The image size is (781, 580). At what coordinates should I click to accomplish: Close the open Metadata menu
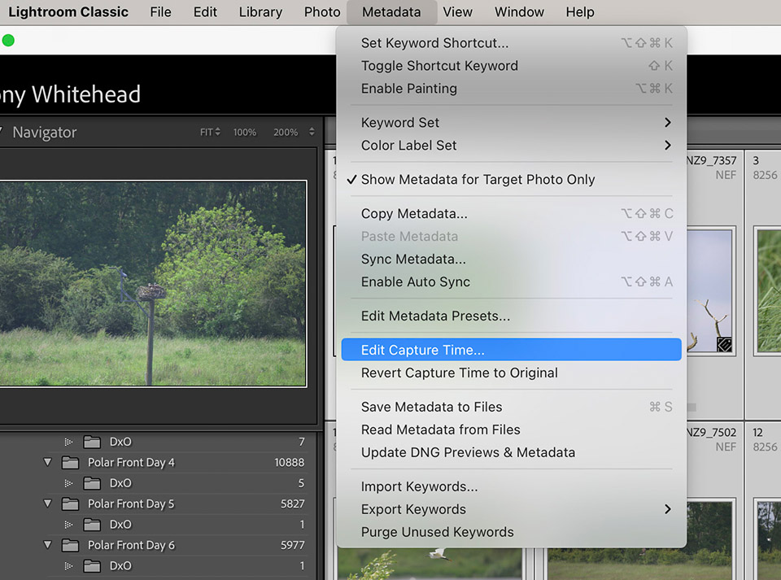391,12
